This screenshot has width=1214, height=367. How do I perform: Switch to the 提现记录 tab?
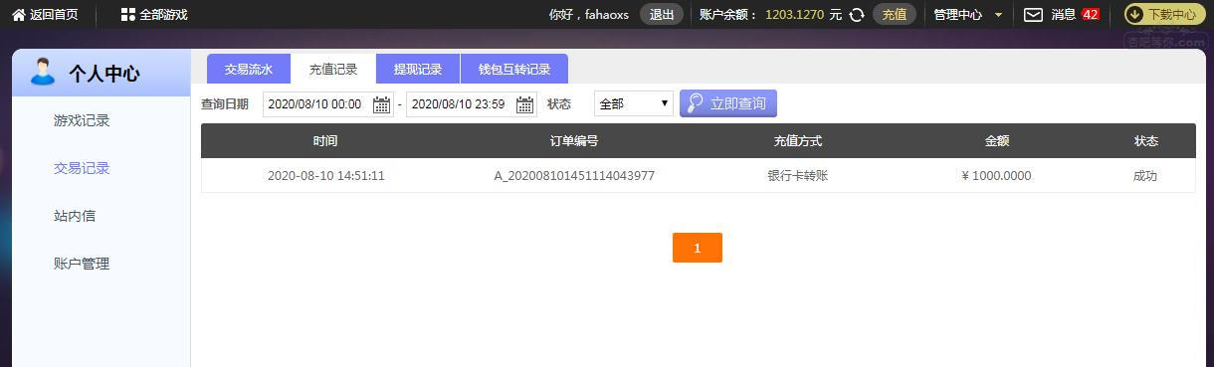418,69
